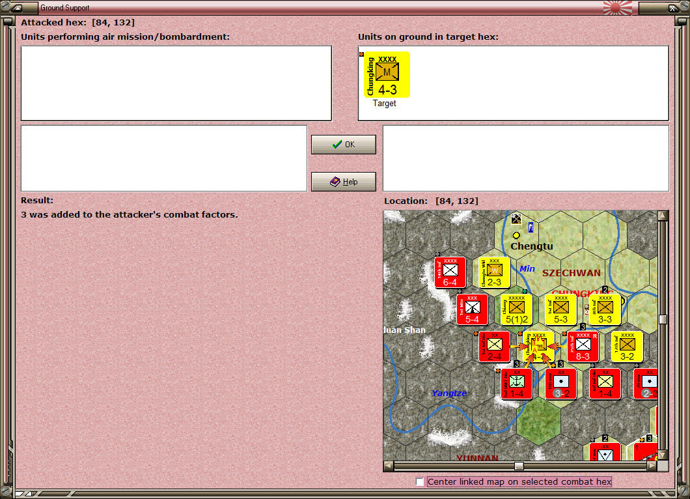Click map horizontal scrollbar right arrow
690x499 pixels.
pyautogui.click(x=652, y=466)
